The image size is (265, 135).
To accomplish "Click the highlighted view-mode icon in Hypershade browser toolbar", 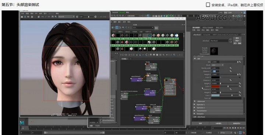I will tap(117, 28).
